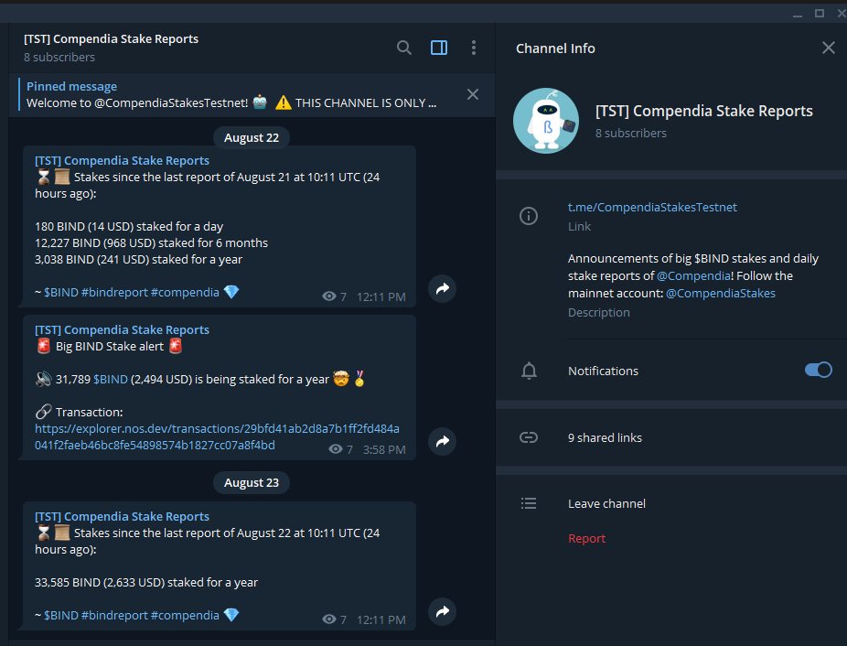Image resolution: width=847 pixels, height=646 pixels.
Task: Click $BIND cashtag in August 22 report footer
Action: 61,293
